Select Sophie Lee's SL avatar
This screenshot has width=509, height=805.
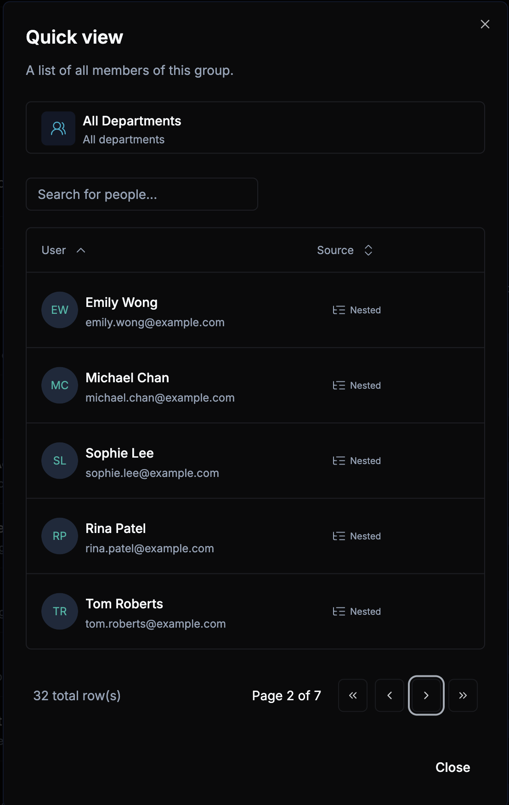click(59, 460)
